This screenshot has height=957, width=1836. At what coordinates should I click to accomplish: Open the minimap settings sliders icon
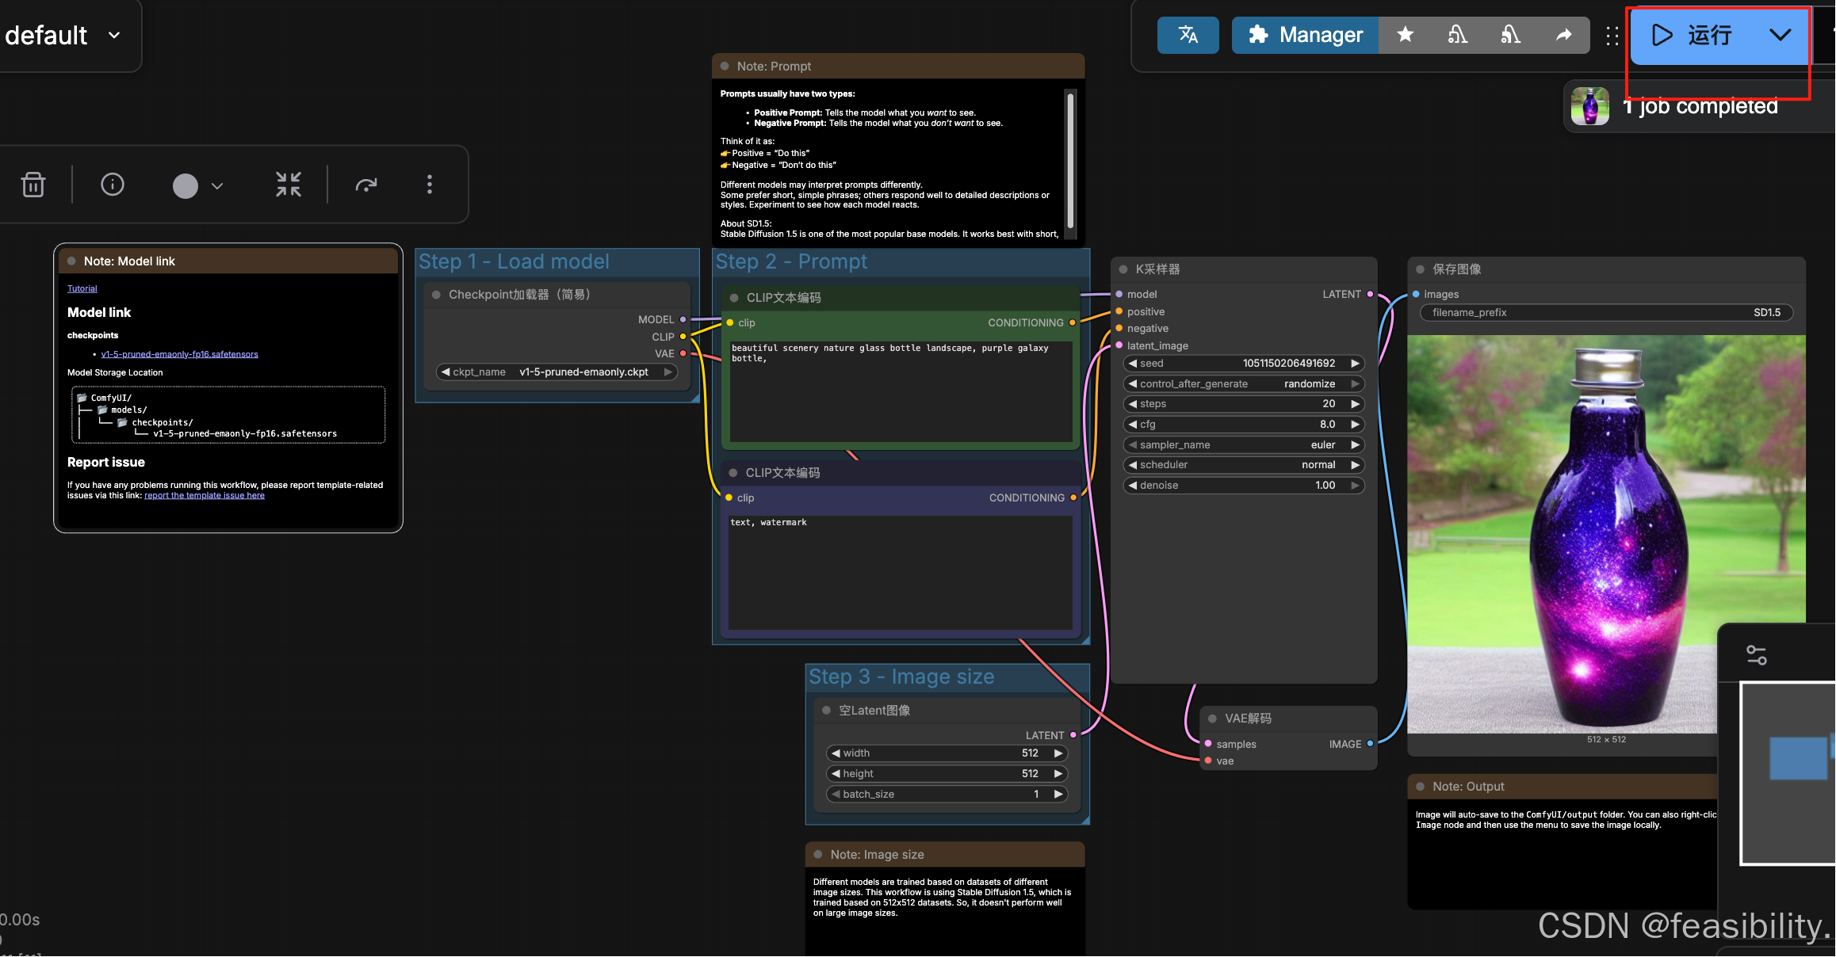click(1756, 655)
